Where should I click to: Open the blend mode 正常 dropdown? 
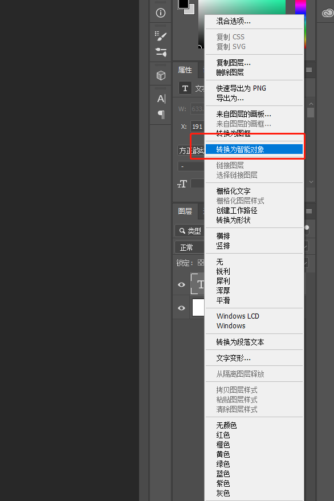(190, 247)
